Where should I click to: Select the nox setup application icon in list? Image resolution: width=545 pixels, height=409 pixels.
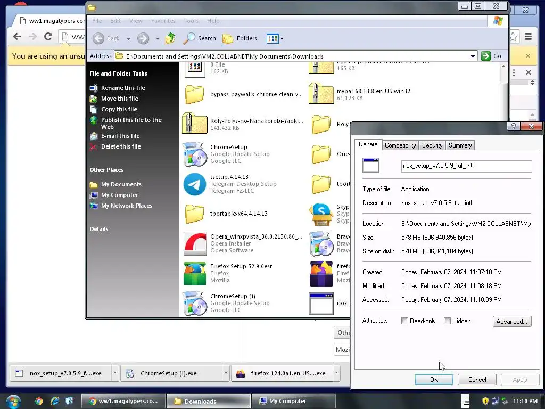pos(321,304)
